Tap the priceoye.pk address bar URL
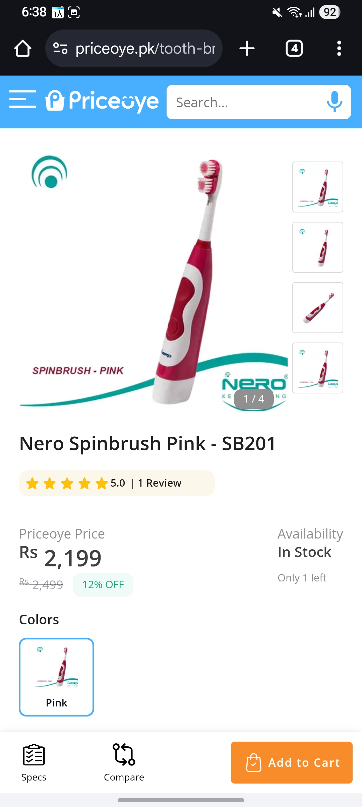The height and width of the screenshot is (807, 362). click(x=145, y=49)
